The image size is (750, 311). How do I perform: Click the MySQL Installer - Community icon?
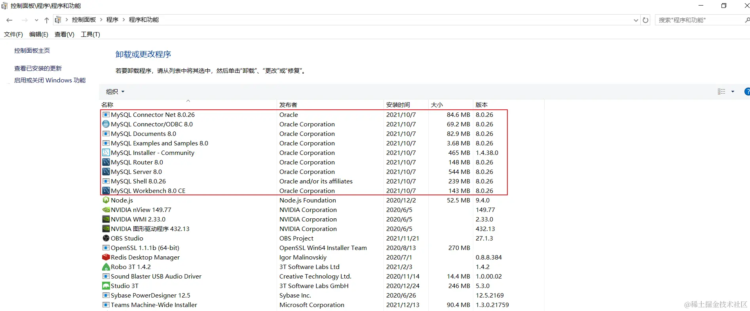[x=106, y=153]
